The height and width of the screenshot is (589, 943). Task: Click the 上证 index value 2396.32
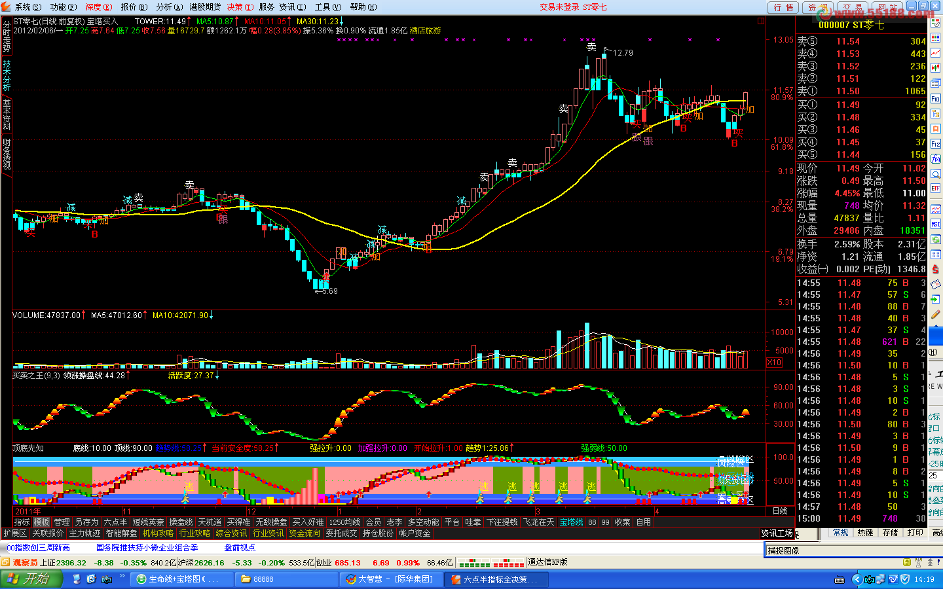tap(71, 563)
